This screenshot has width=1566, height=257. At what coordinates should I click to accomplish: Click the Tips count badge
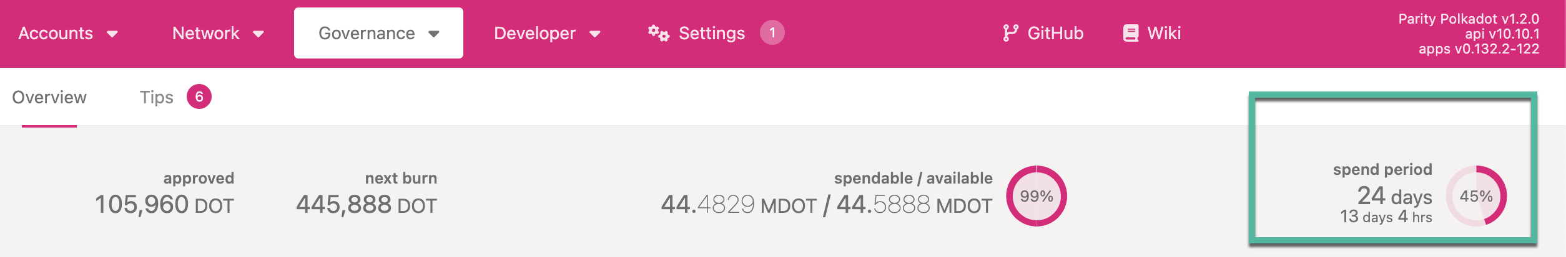[x=199, y=97]
